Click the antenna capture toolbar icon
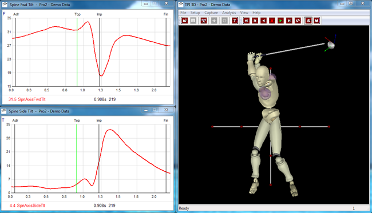 point(204,21)
